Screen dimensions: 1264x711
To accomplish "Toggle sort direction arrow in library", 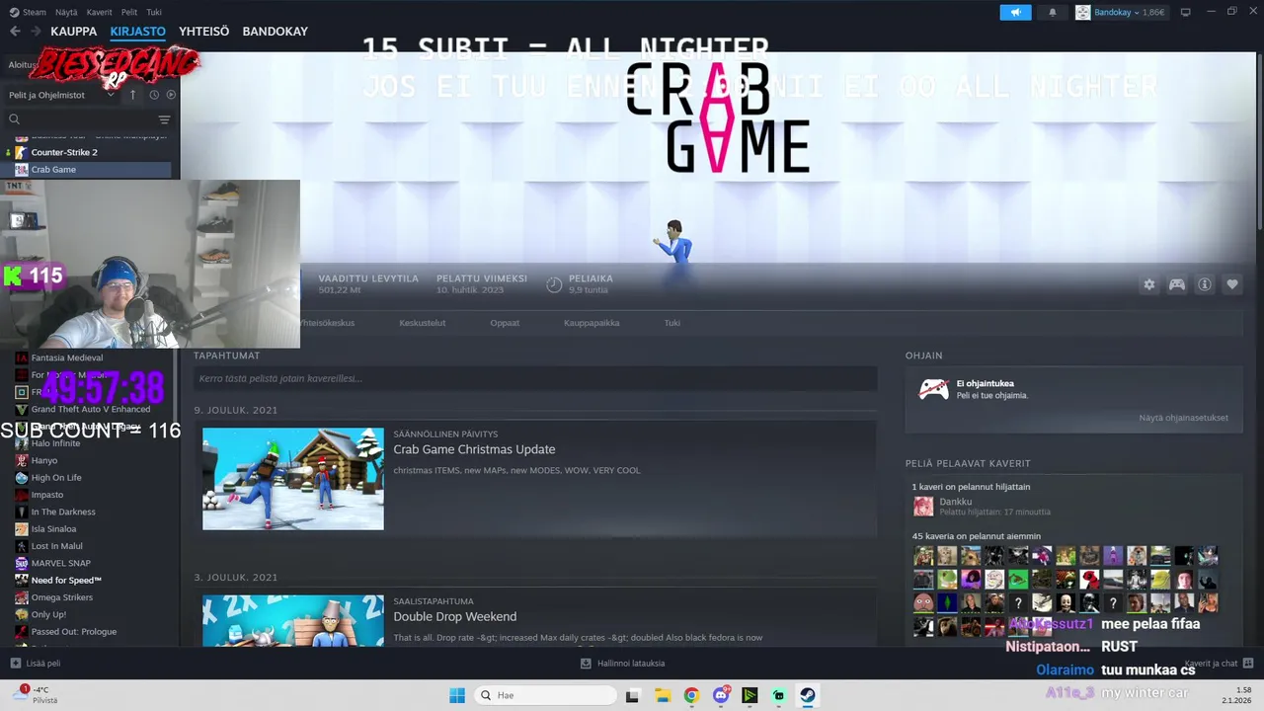I will pos(133,95).
